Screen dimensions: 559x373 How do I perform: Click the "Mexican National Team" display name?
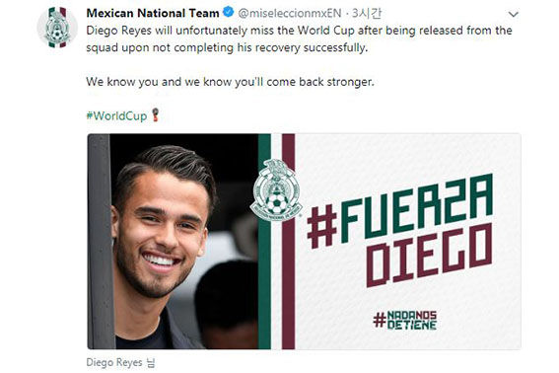tap(153, 13)
